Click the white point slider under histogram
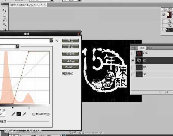Viewport: 173px width, 136px height. tap(29, 107)
